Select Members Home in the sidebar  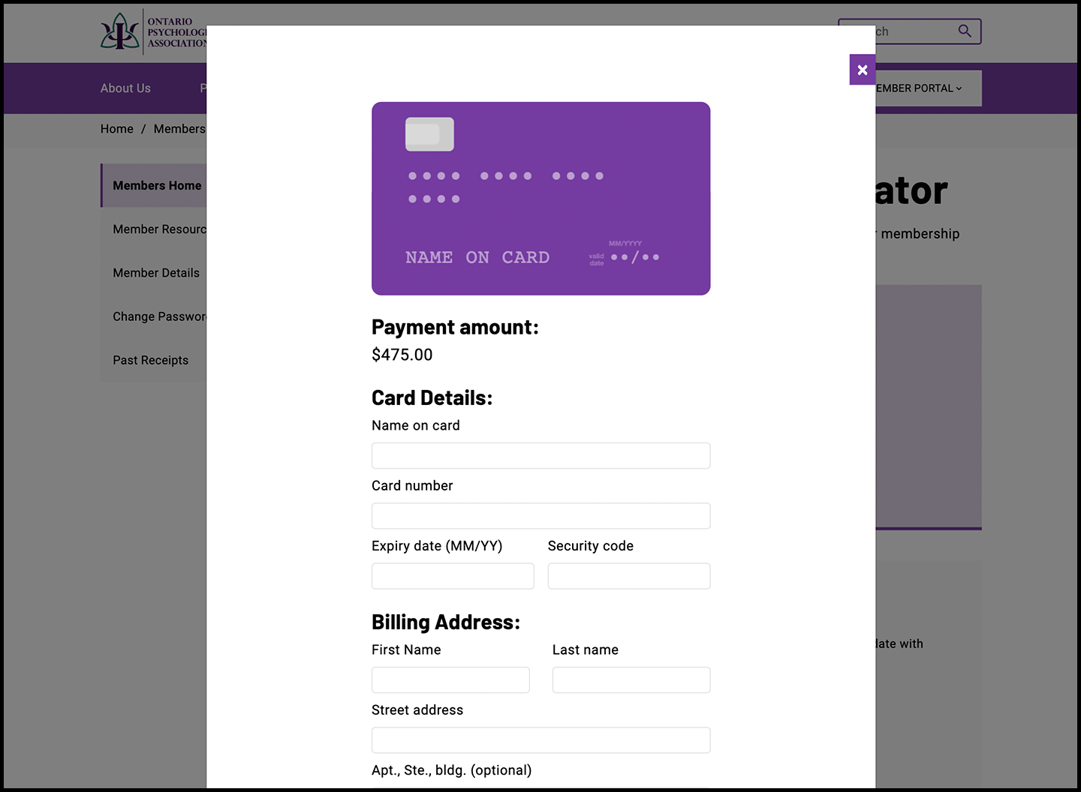tap(156, 185)
